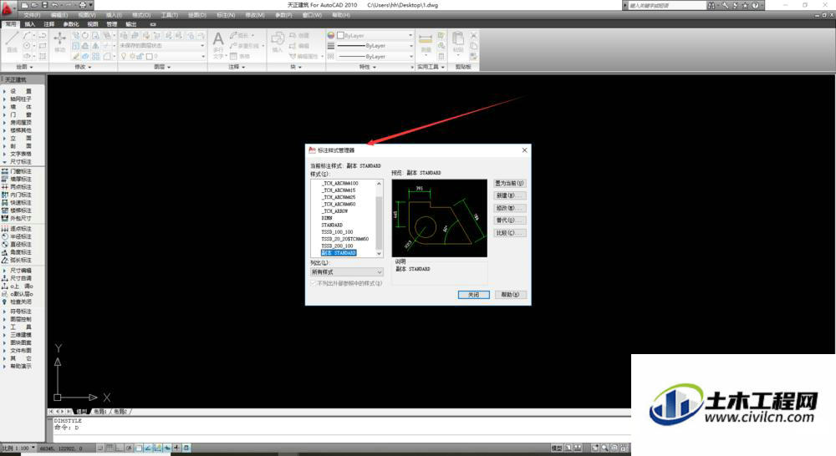Screen dimensions: 836x456
Task: Click the styles list vertical scrollbar
Action: point(379,219)
